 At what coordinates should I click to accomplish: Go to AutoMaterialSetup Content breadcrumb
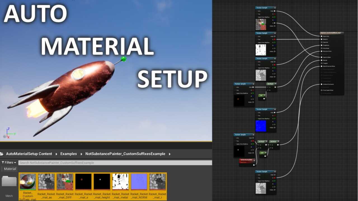click(x=29, y=154)
